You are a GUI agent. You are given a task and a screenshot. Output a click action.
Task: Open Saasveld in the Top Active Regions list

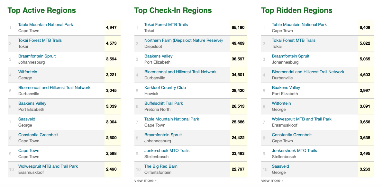point(27,119)
